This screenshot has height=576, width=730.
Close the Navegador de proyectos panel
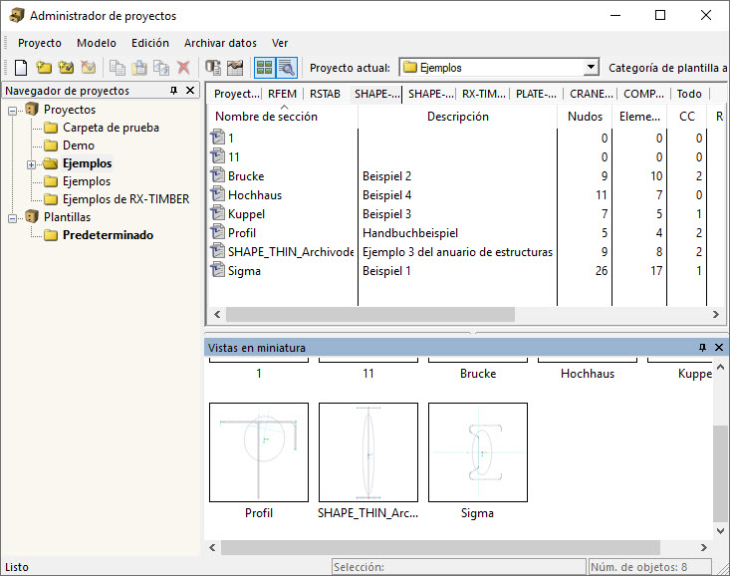190,91
